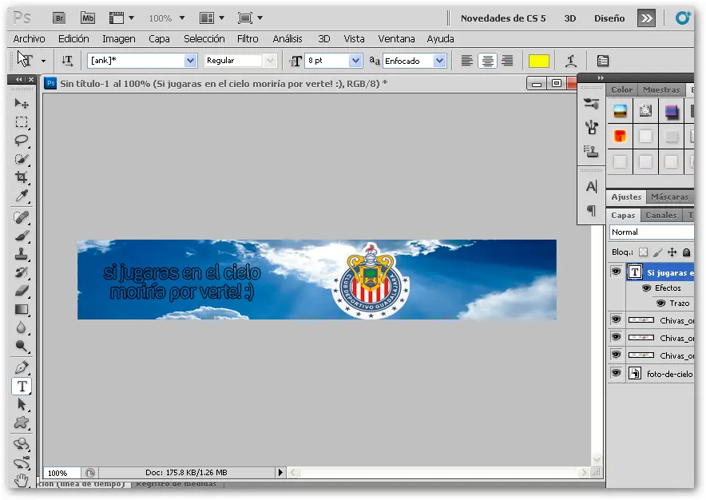This screenshot has width=706, height=500.
Task: Open the font family dropdown
Action: pyautogui.click(x=190, y=61)
